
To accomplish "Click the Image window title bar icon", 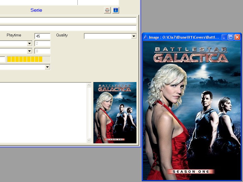I will coord(145,37).
